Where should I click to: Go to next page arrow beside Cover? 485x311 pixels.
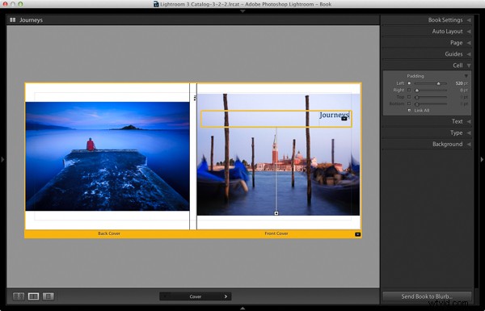[x=226, y=296]
